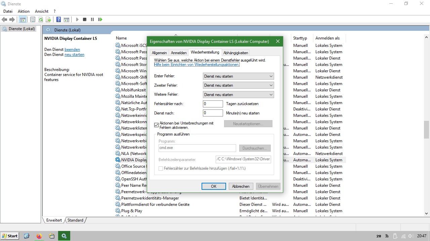Click the OK button
The height and width of the screenshot is (241, 430).
coord(214,186)
